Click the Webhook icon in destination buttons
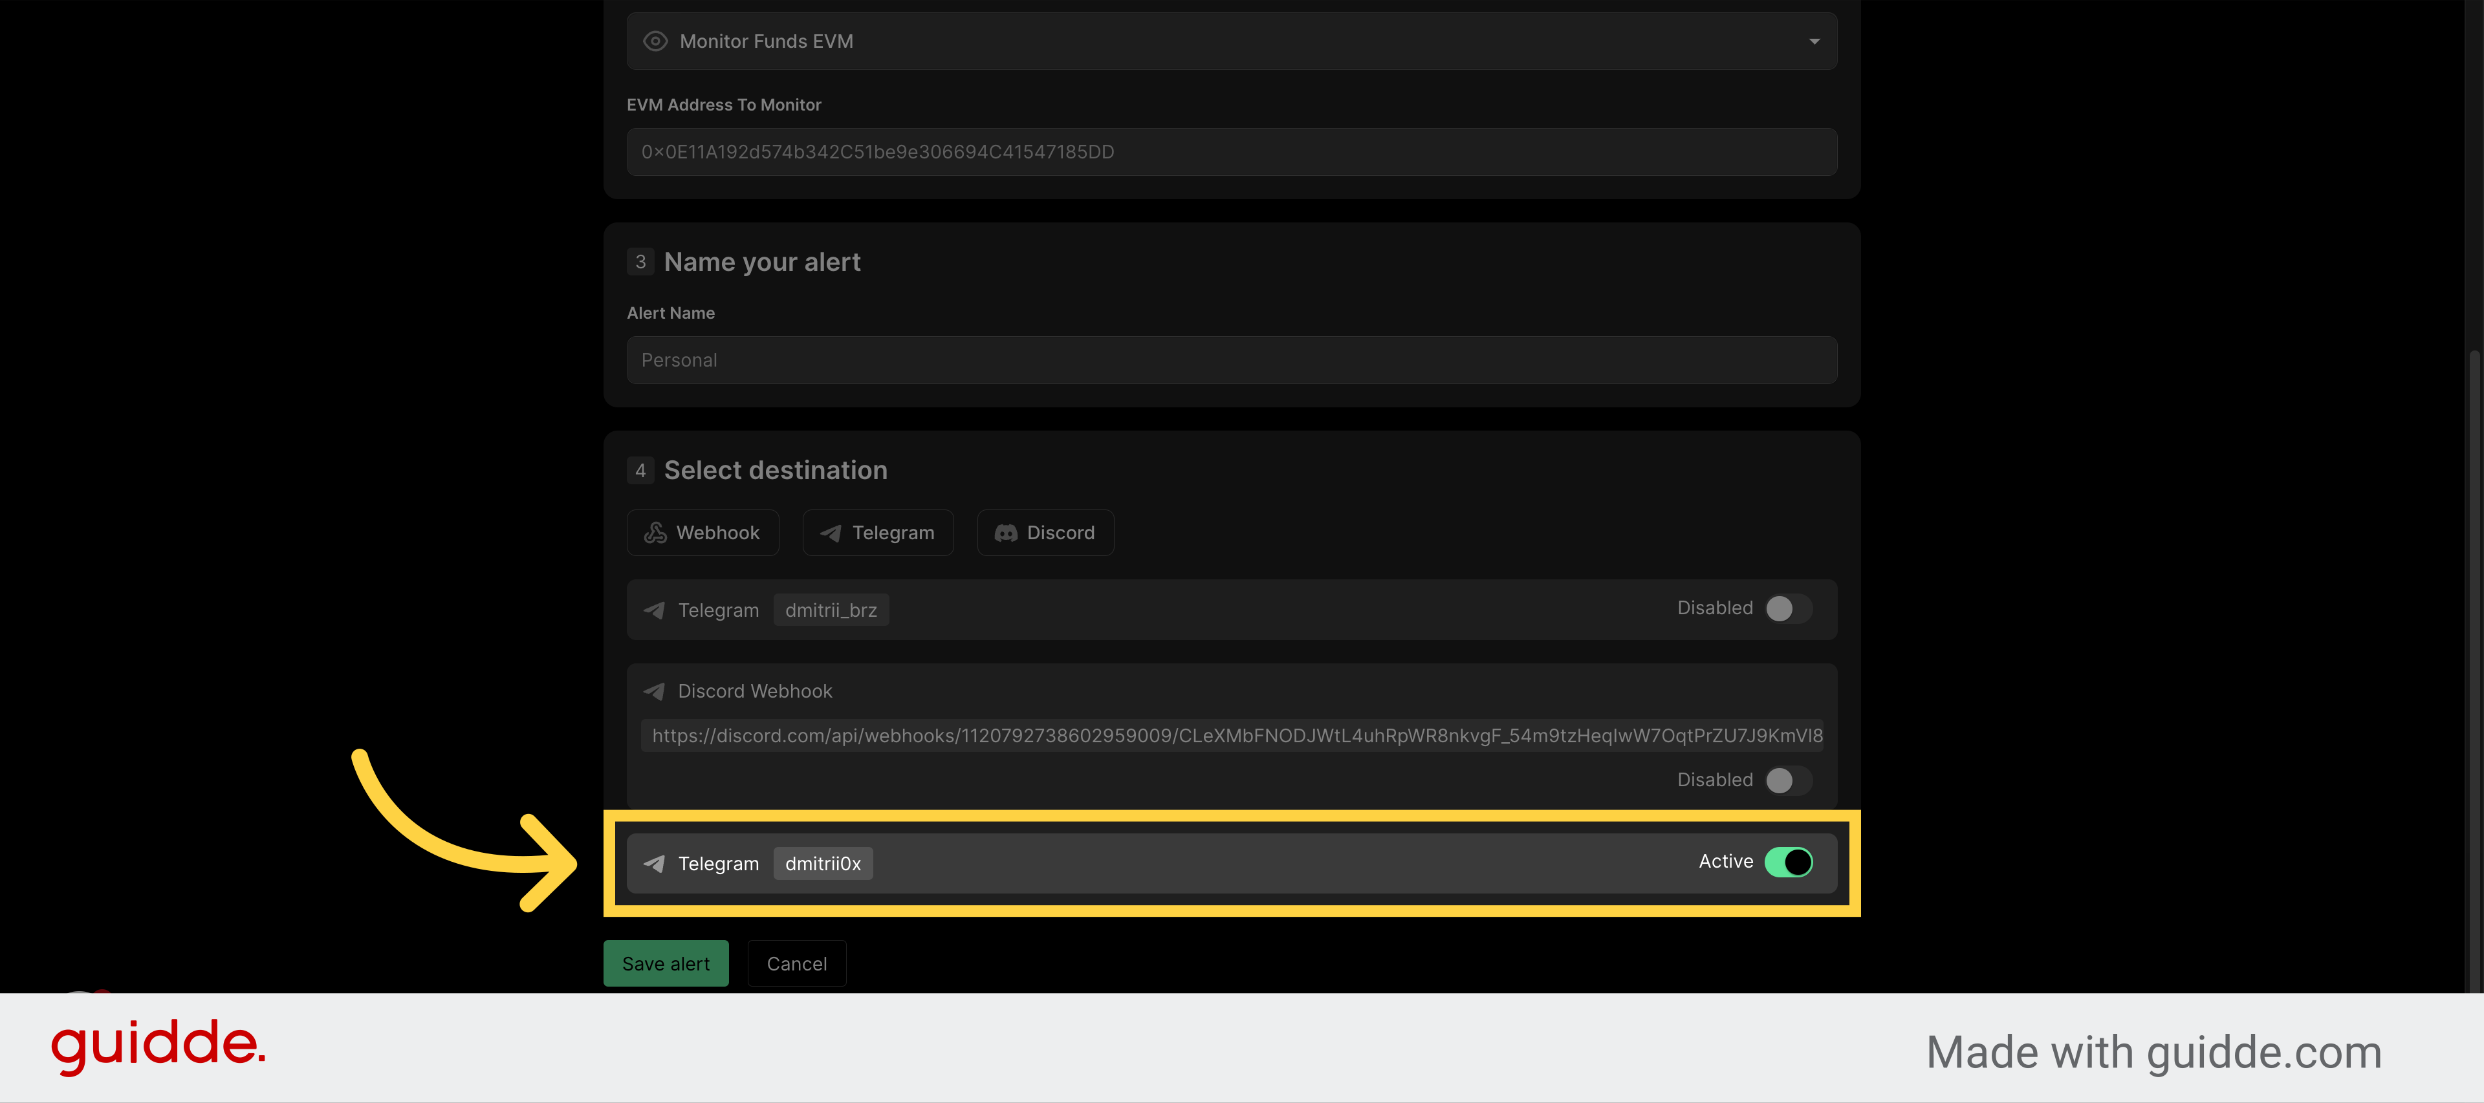The height and width of the screenshot is (1103, 2484). click(x=655, y=533)
